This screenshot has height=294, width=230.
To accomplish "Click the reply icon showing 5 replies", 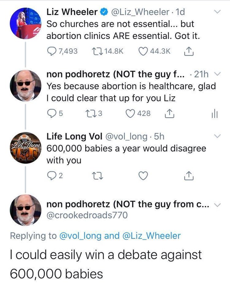I will (51, 112).
